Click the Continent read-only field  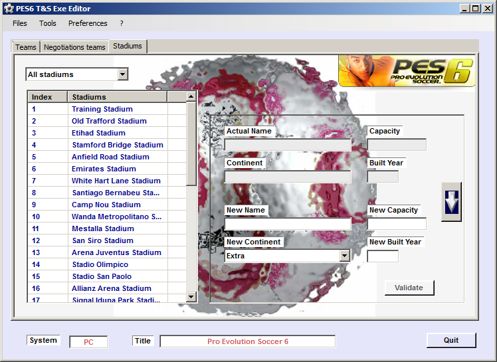point(288,177)
